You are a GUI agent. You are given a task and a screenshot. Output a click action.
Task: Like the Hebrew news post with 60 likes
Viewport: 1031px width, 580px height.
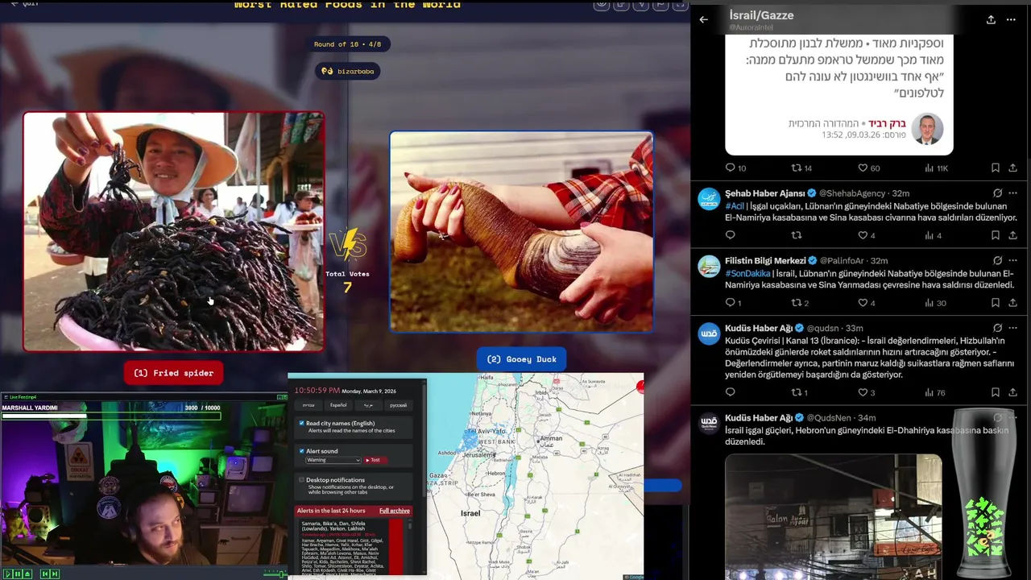click(863, 168)
